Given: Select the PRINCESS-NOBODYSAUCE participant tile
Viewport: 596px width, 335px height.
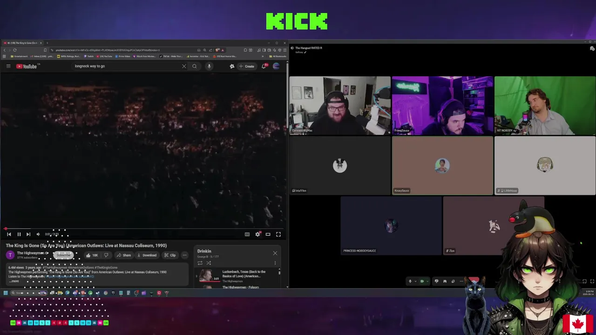Looking at the screenshot, I should [x=391, y=226].
